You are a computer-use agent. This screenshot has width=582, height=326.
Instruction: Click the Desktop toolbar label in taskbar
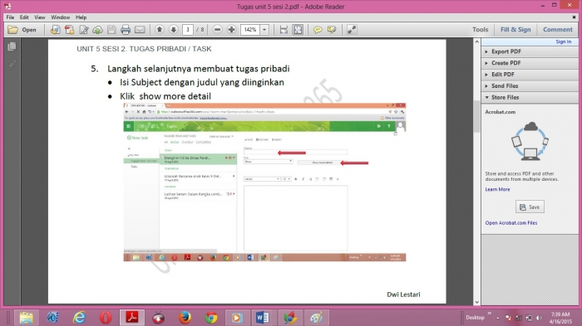coord(475,318)
